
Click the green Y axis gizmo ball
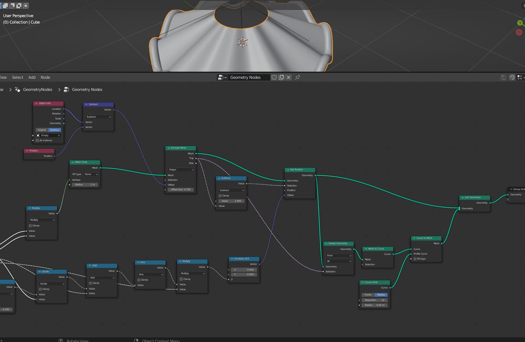tap(520, 23)
